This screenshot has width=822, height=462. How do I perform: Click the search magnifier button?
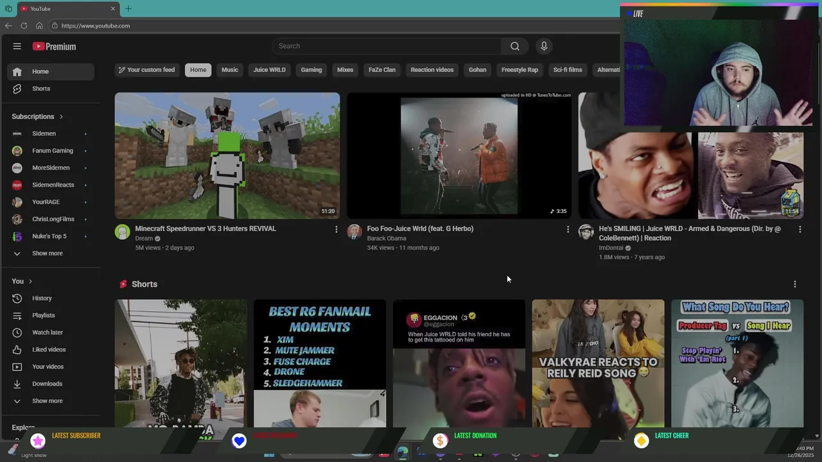click(515, 46)
